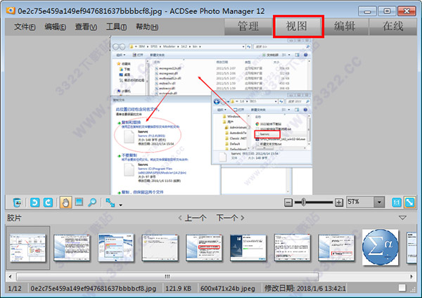Click the filename in the status bar
Image resolution: width=422 pixels, height=298 pixels.
click(x=94, y=289)
